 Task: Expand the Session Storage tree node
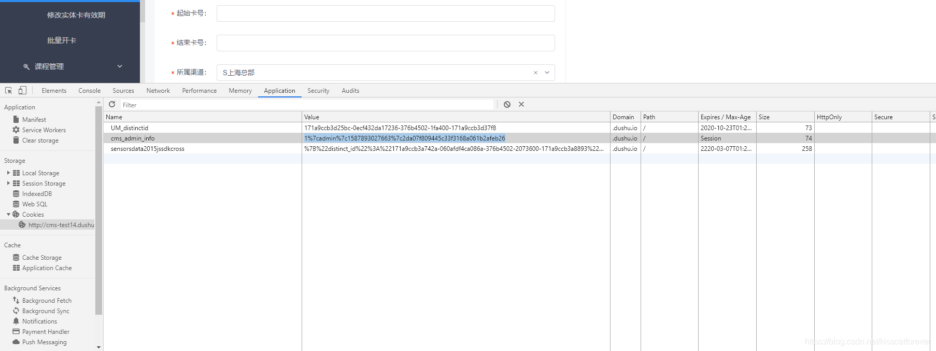point(8,183)
